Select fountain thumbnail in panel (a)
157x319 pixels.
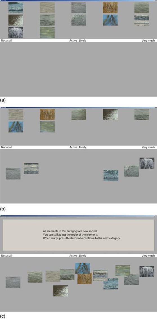coord(16,33)
